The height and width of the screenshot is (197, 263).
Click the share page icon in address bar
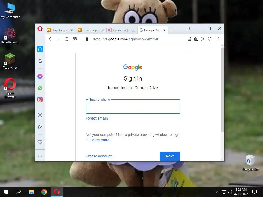190,39
